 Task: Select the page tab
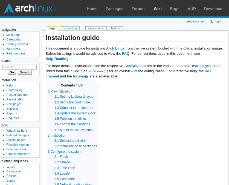point(52,28)
